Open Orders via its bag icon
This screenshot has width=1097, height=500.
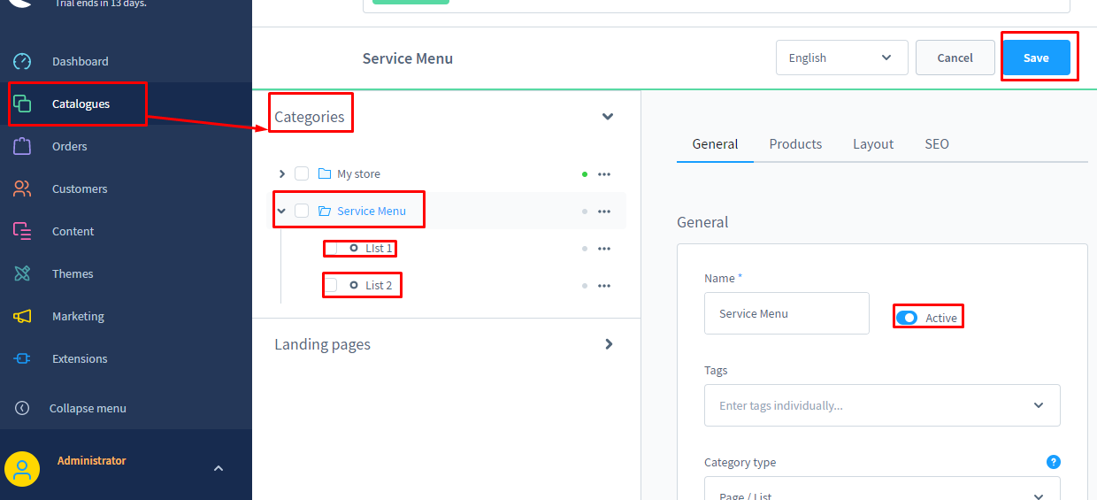[x=22, y=146]
